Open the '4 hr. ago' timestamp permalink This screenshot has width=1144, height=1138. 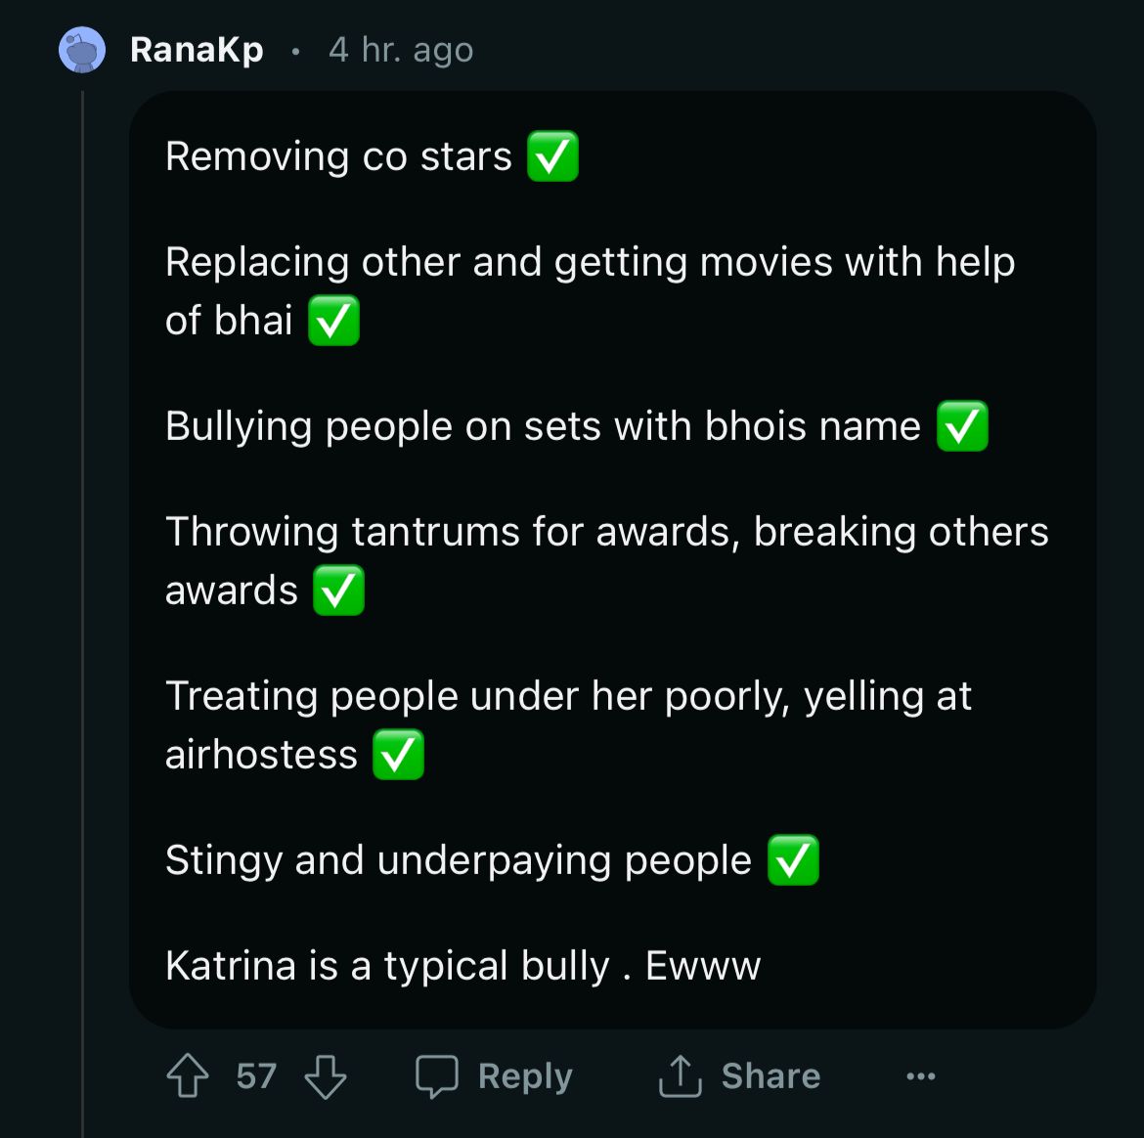[401, 50]
